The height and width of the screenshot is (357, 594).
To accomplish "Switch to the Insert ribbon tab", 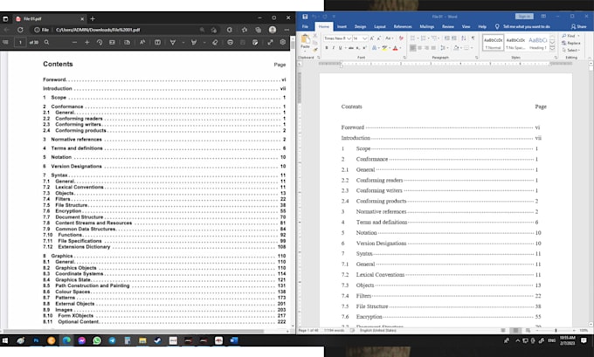I will pyautogui.click(x=342, y=27).
